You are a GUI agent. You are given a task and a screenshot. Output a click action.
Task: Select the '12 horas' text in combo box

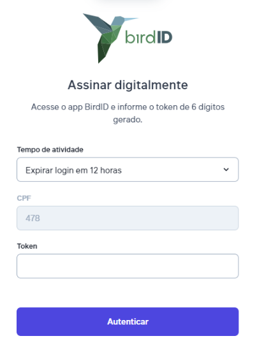pyautogui.click(x=106, y=170)
